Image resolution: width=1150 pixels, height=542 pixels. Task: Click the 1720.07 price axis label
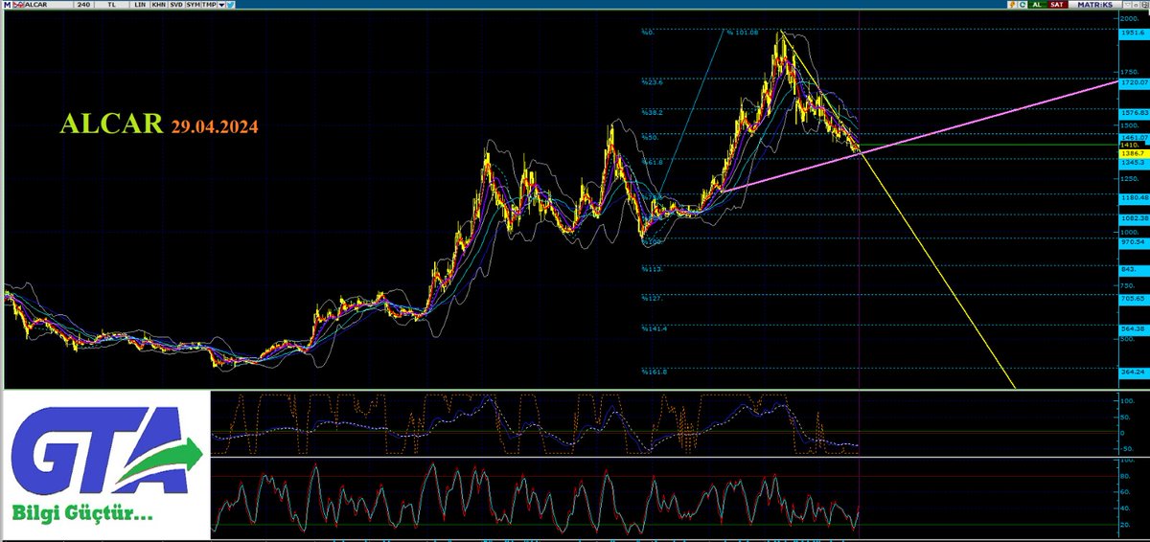[x=1134, y=83]
